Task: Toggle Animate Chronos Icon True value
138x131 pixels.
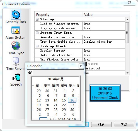Action: (103, 37)
